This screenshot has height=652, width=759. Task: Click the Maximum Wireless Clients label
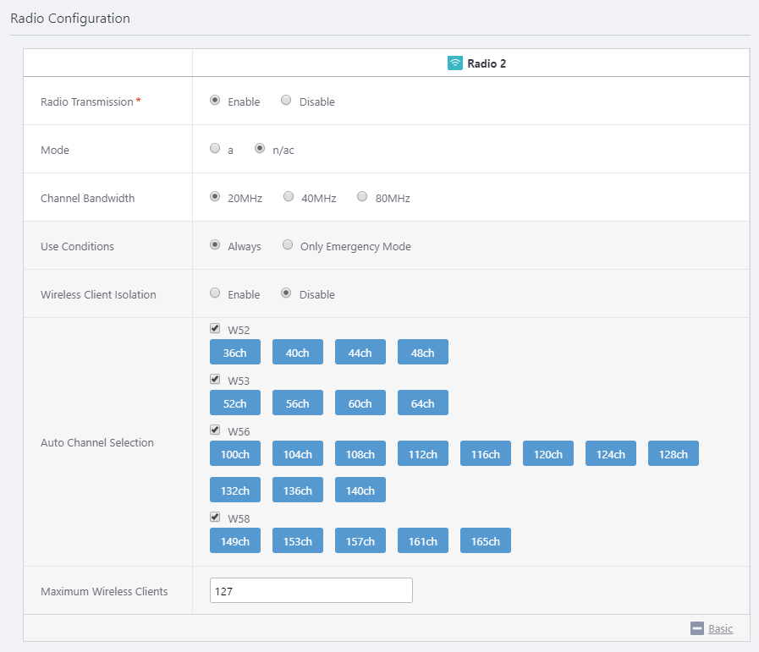click(104, 592)
